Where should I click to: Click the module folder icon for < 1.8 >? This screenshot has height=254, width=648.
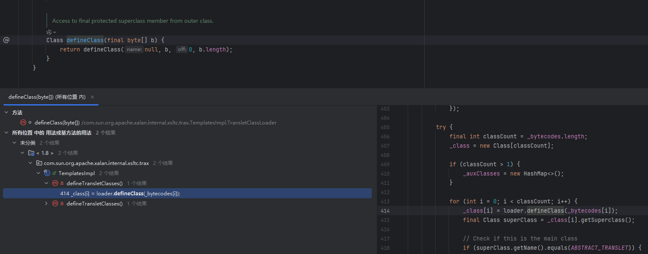31,153
